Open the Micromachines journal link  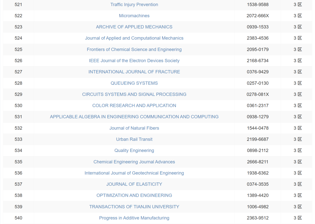pos(134,16)
